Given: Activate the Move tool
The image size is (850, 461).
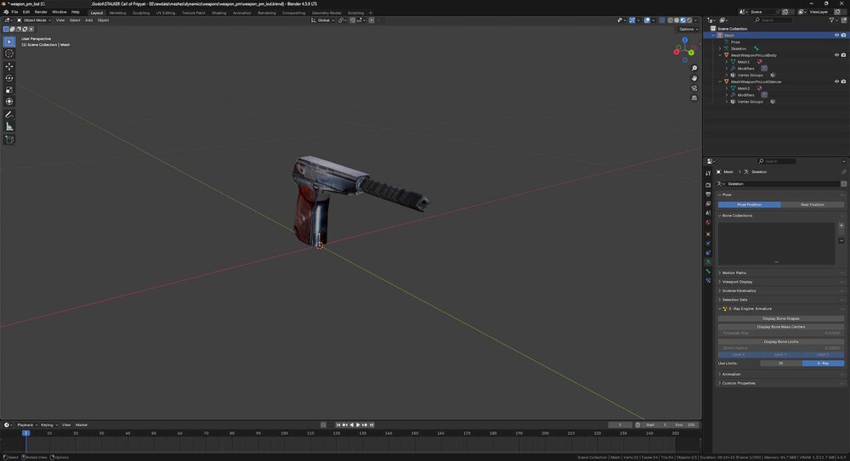Looking at the screenshot, I should click(x=9, y=66).
